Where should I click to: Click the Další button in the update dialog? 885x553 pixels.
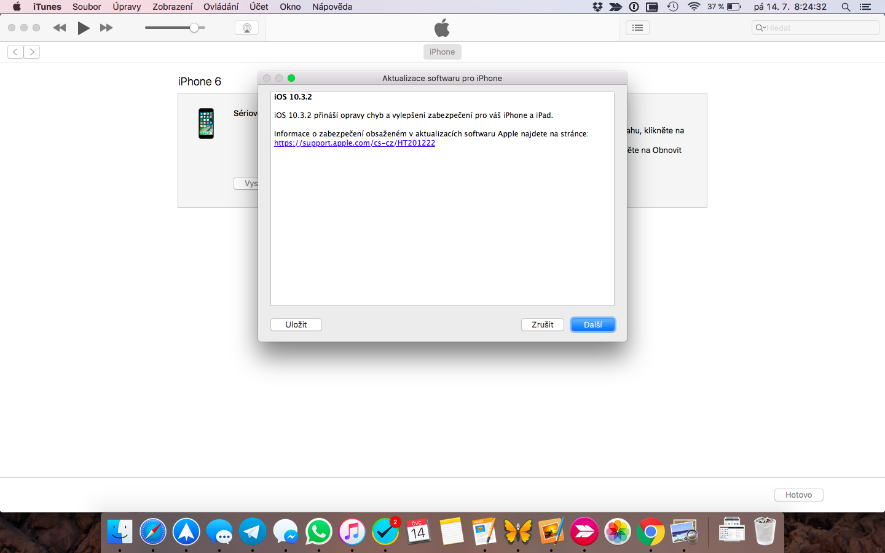tap(592, 324)
